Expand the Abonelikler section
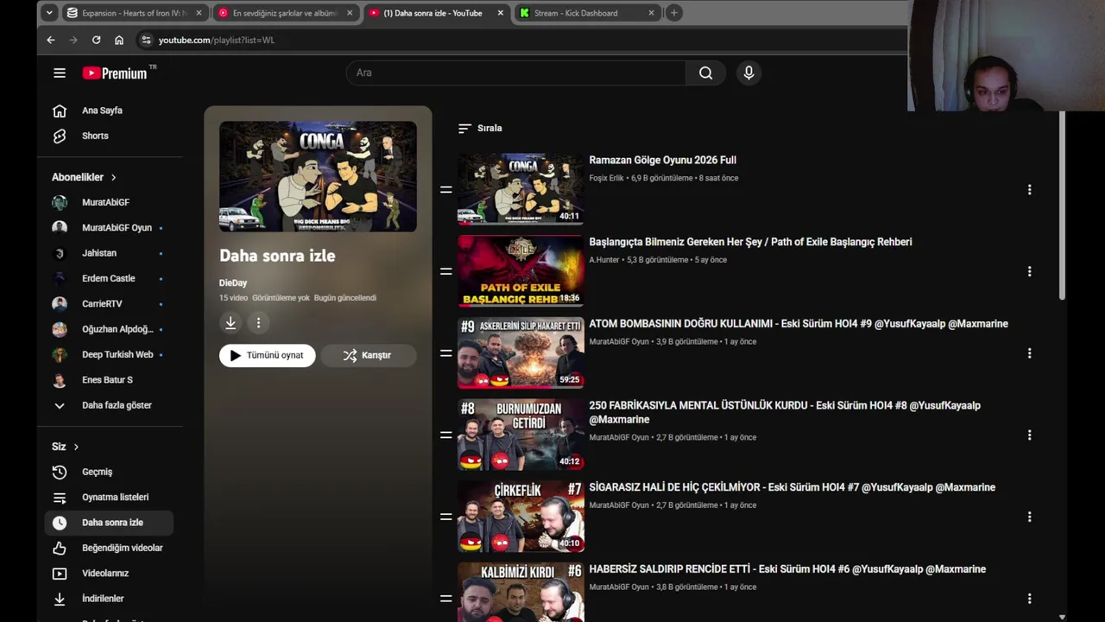Image resolution: width=1105 pixels, height=622 pixels. click(84, 177)
